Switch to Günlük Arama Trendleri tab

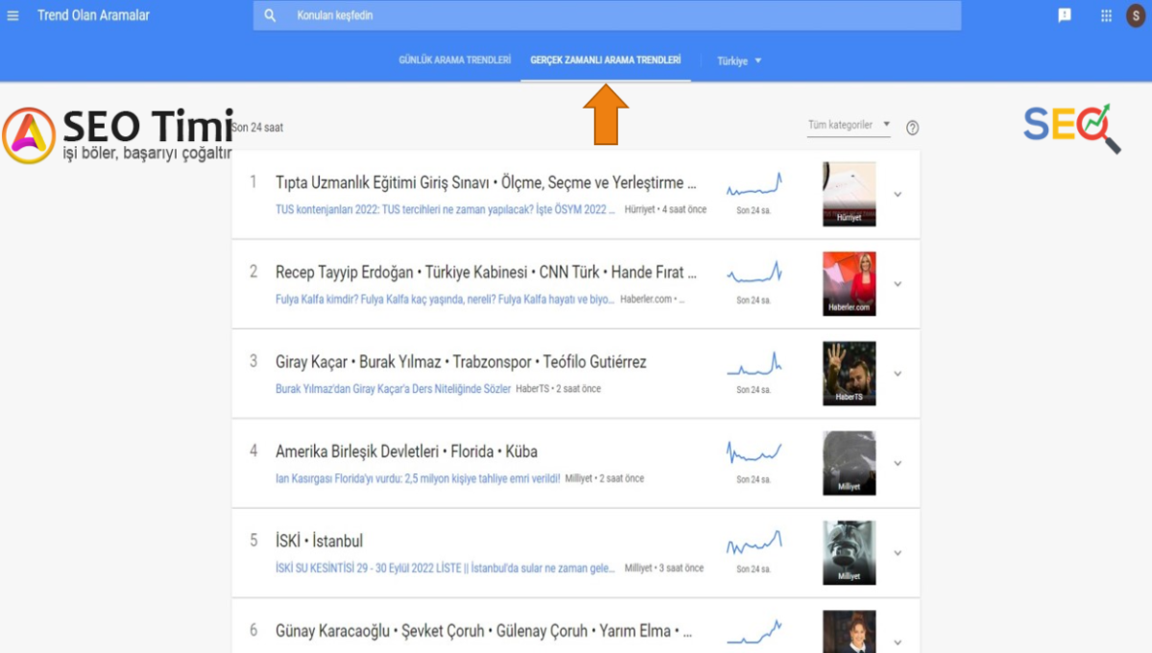point(455,60)
